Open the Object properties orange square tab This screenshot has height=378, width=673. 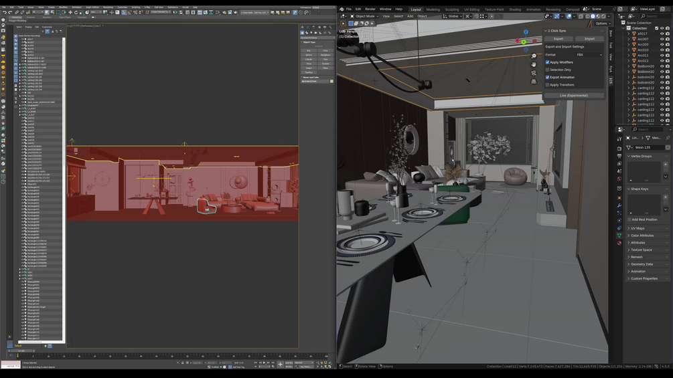pyautogui.click(x=619, y=198)
